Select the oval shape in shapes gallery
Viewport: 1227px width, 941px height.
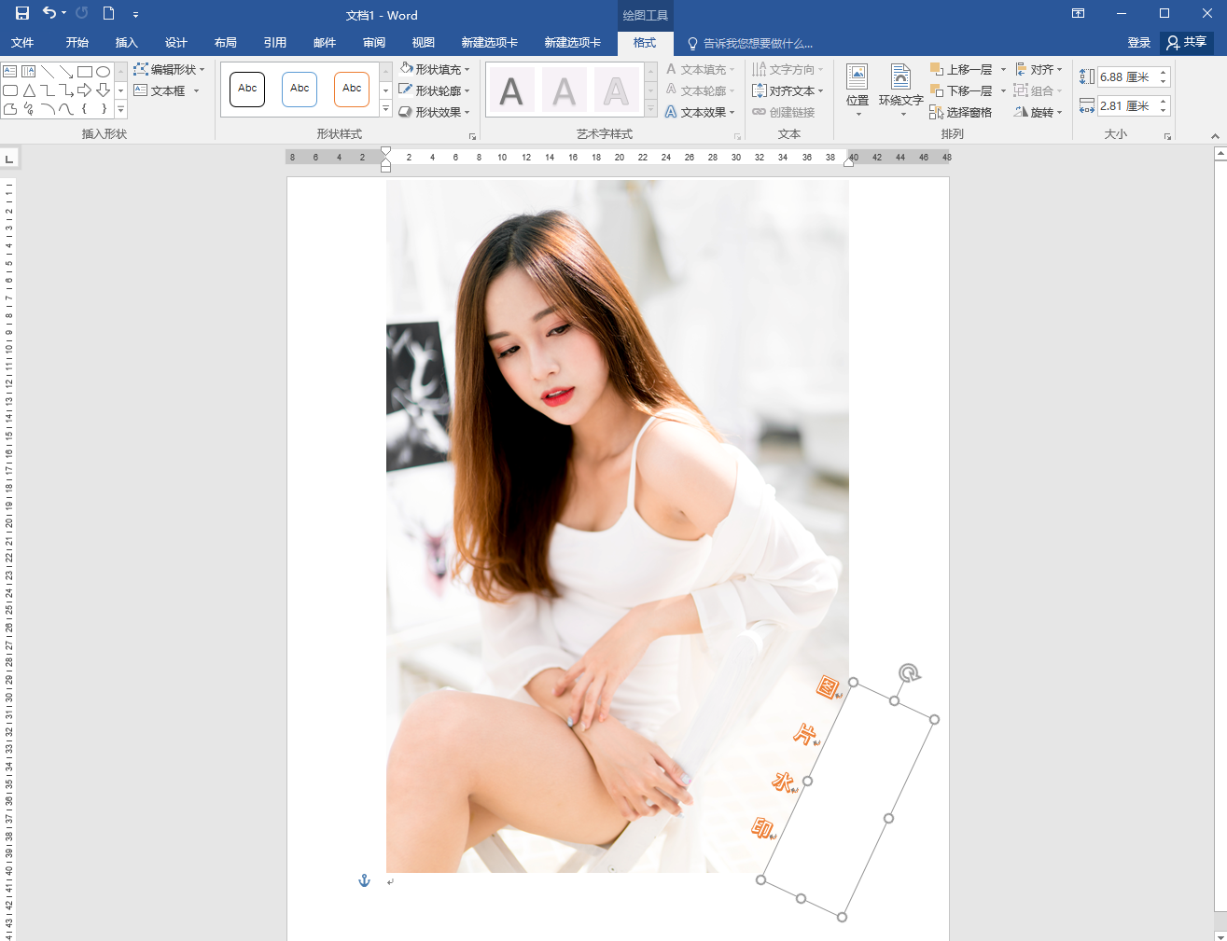point(104,72)
